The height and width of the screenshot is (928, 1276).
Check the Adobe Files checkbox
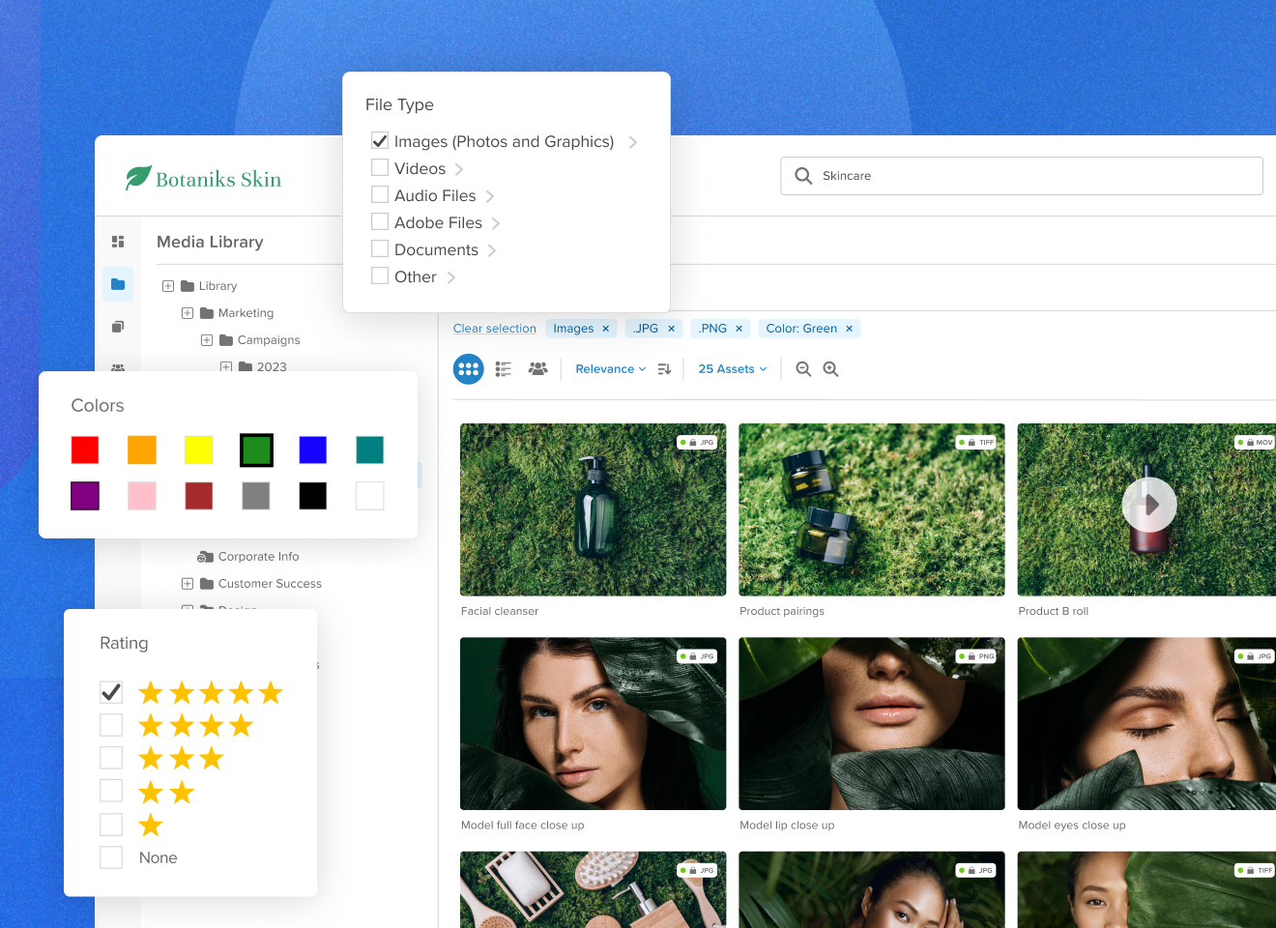pyautogui.click(x=380, y=221)
